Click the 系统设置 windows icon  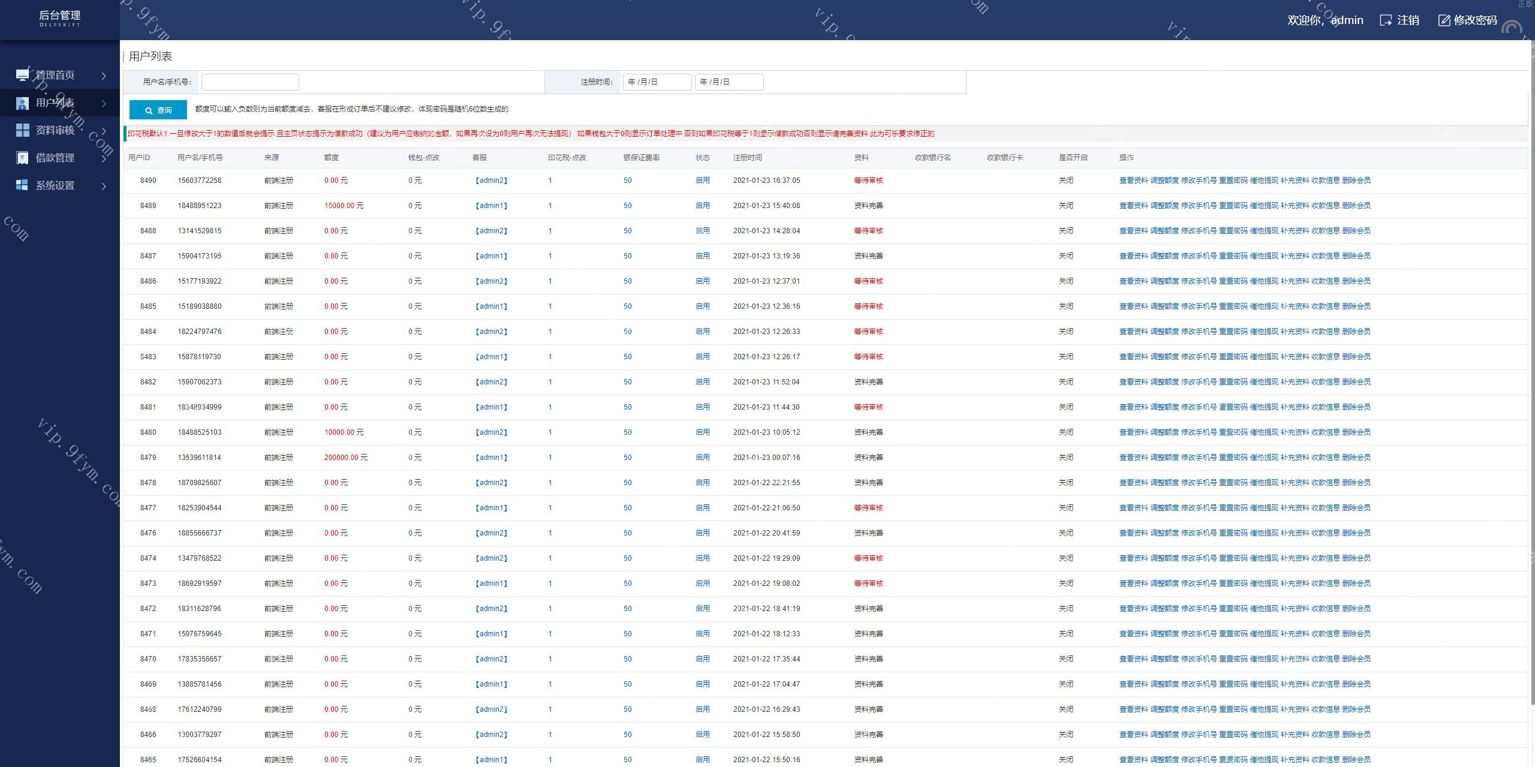(x=22, y=185)
